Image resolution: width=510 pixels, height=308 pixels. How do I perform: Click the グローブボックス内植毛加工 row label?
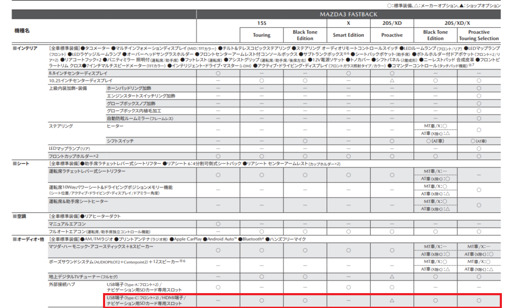(134, 111)
